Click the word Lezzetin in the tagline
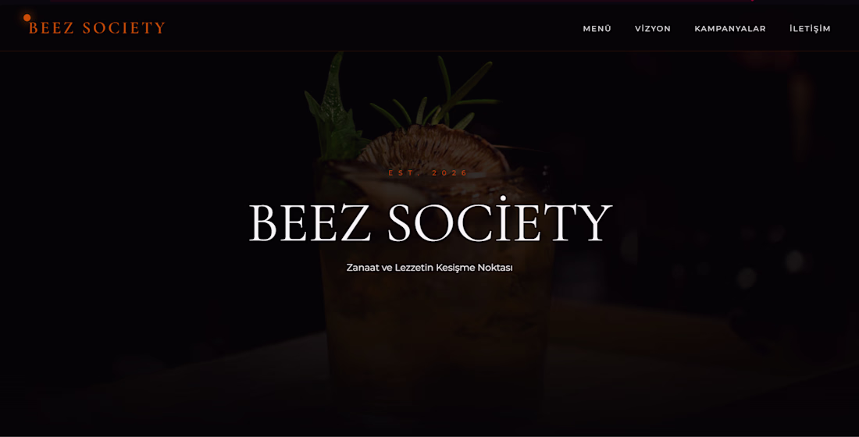859x437 pixels. coord(414,268)
